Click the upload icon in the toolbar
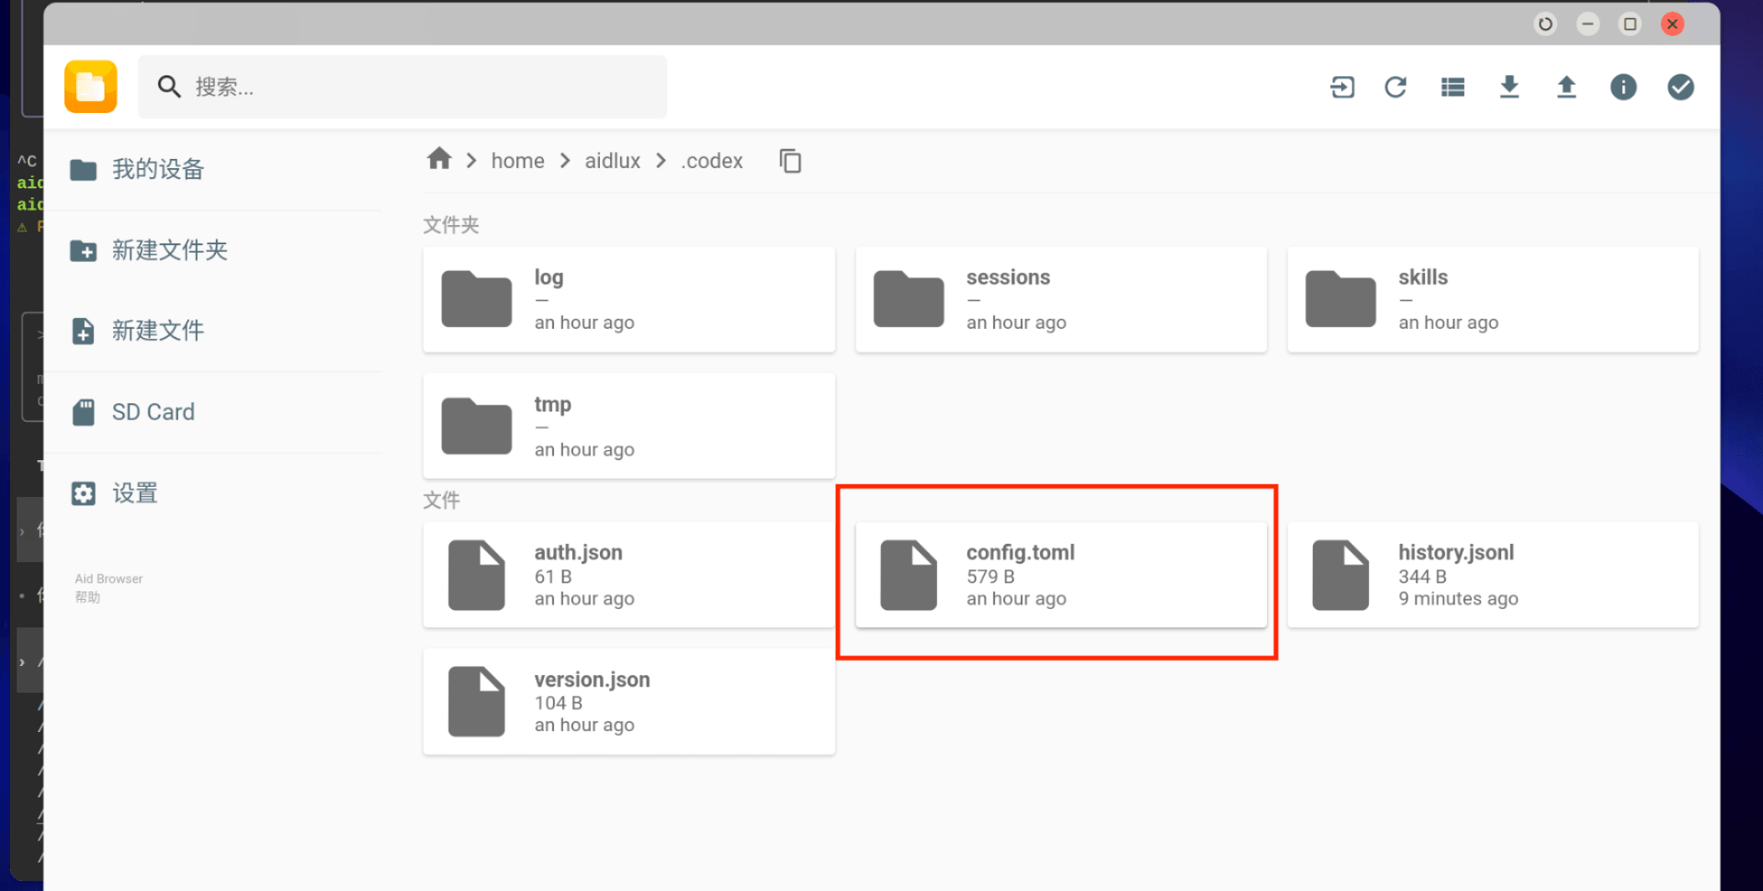This screenshot has height=891, width=1763. [1566, 87]
